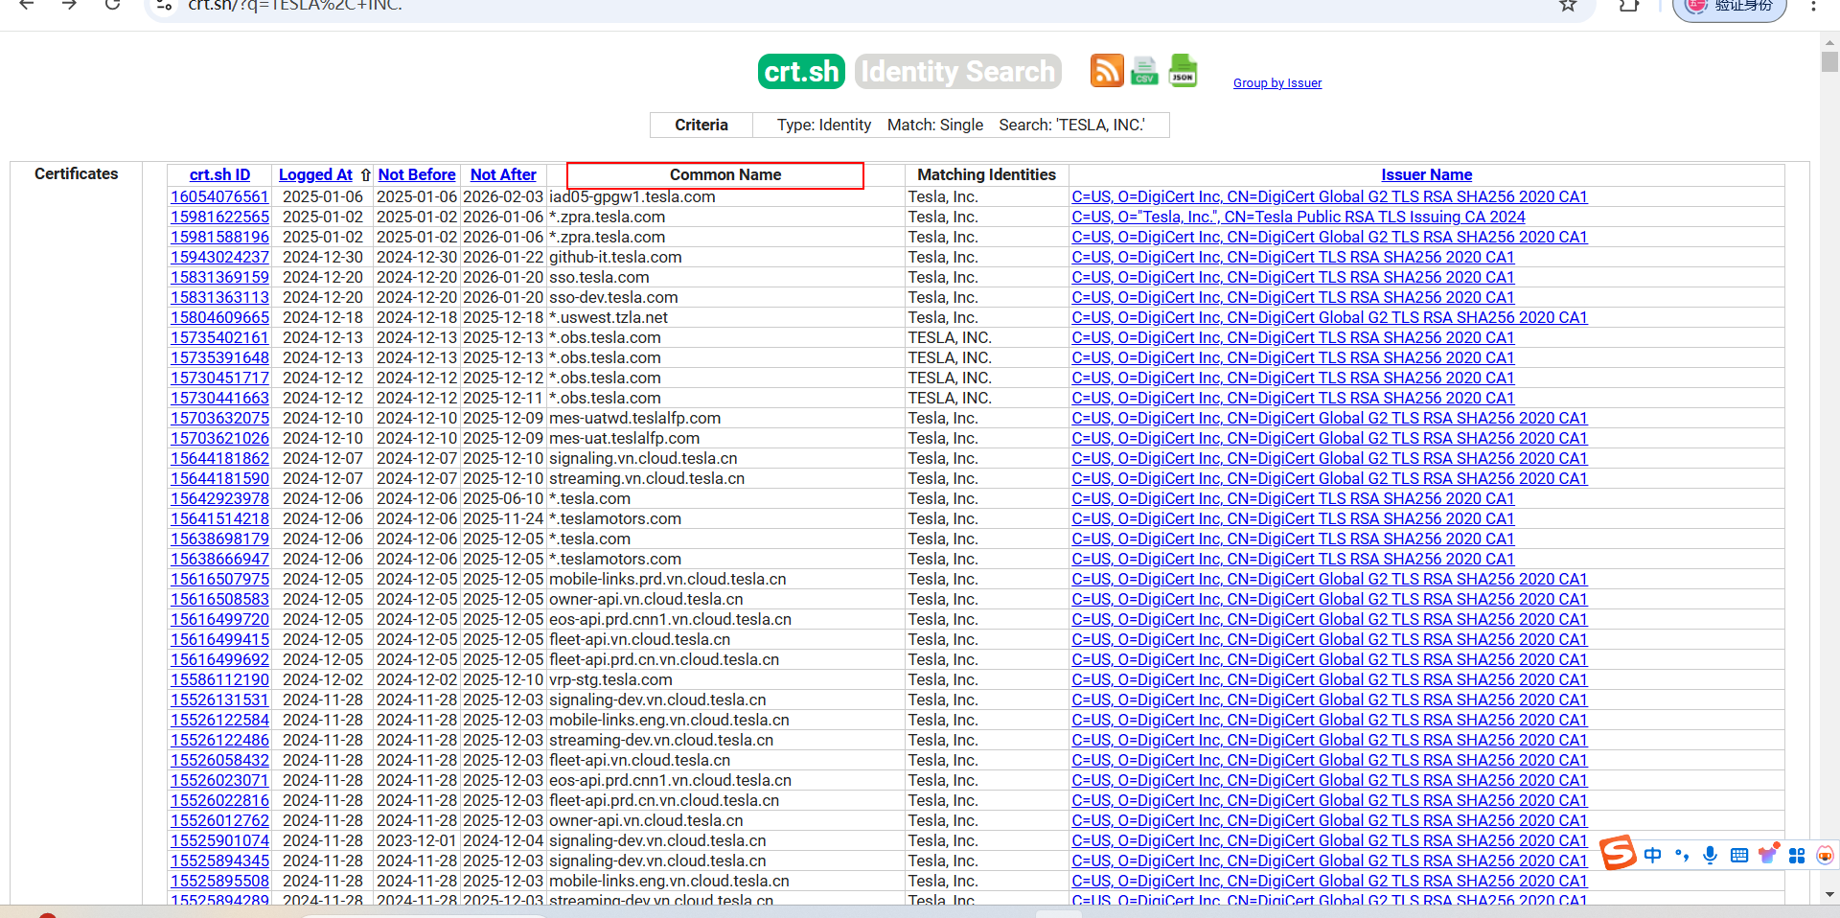Open certificate ID 16054076561
This screenshot has height=918, width=1840.
click(x=219, y=196)
